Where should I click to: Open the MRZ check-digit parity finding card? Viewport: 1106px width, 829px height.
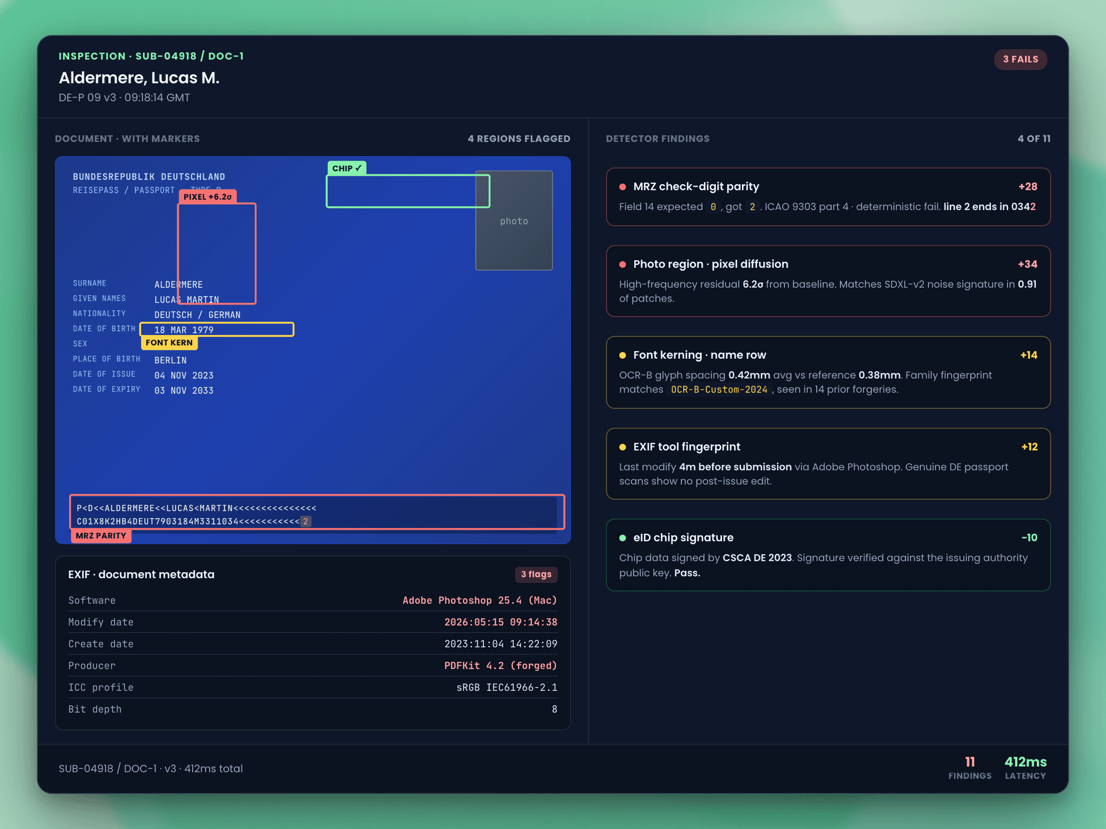[x=828, y=197]
